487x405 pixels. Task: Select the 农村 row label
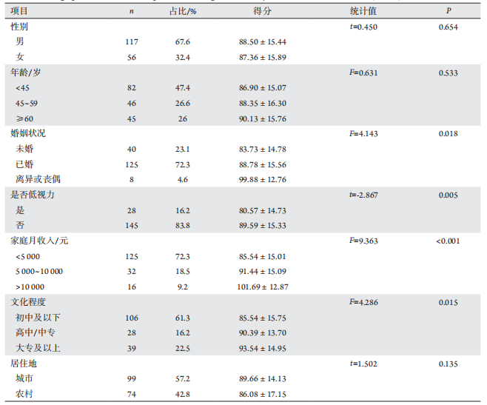pos(24,395)
